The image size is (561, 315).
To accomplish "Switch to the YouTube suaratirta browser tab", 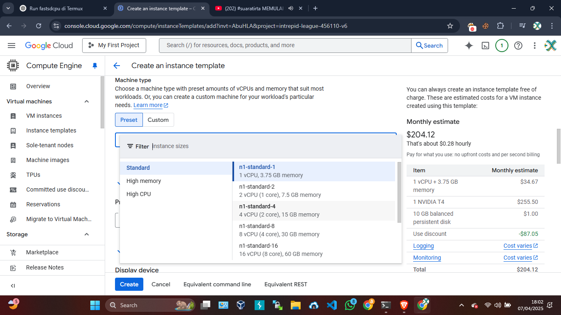I will pos(259,8).
